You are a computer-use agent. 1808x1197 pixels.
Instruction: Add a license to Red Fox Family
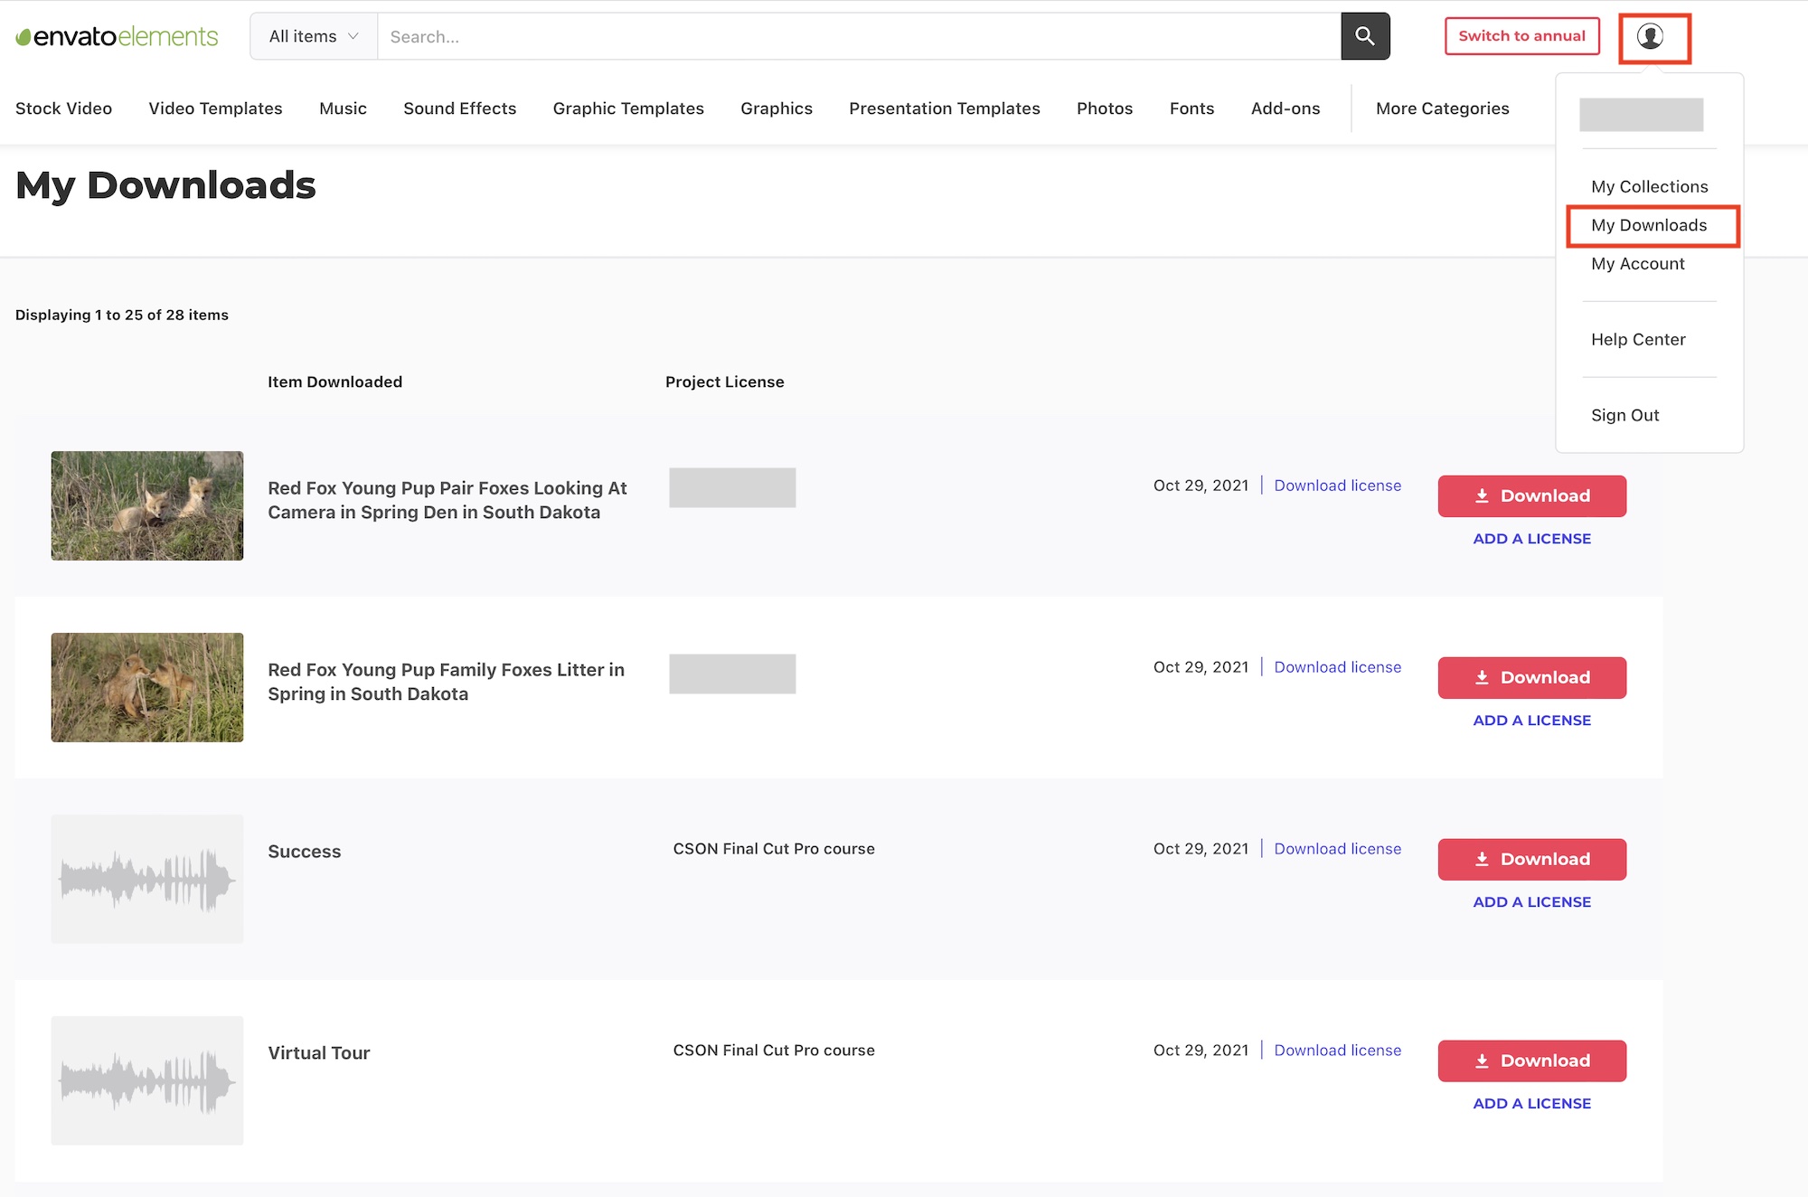point(1531,720)
